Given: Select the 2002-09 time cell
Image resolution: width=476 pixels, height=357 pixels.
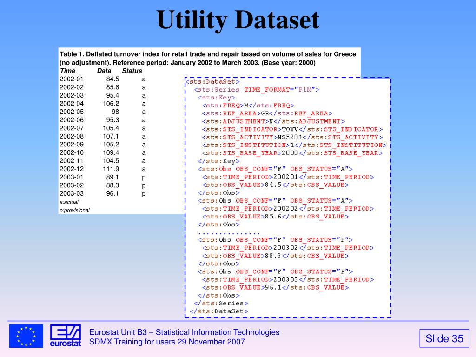Looking at the screenshot, I should pyautogui.click(x=71, y=145).
